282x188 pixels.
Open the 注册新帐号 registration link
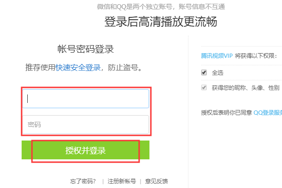pyautogui.click(x=121, y=181)
